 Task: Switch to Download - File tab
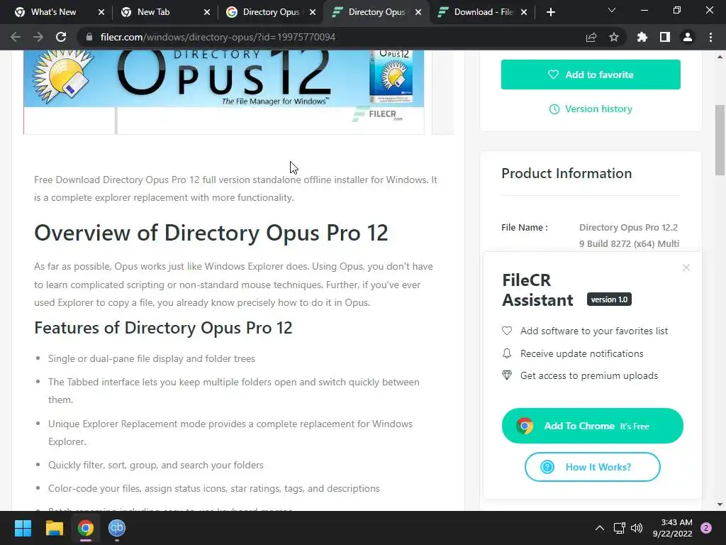pyautogui.click(x=482, y=12)
